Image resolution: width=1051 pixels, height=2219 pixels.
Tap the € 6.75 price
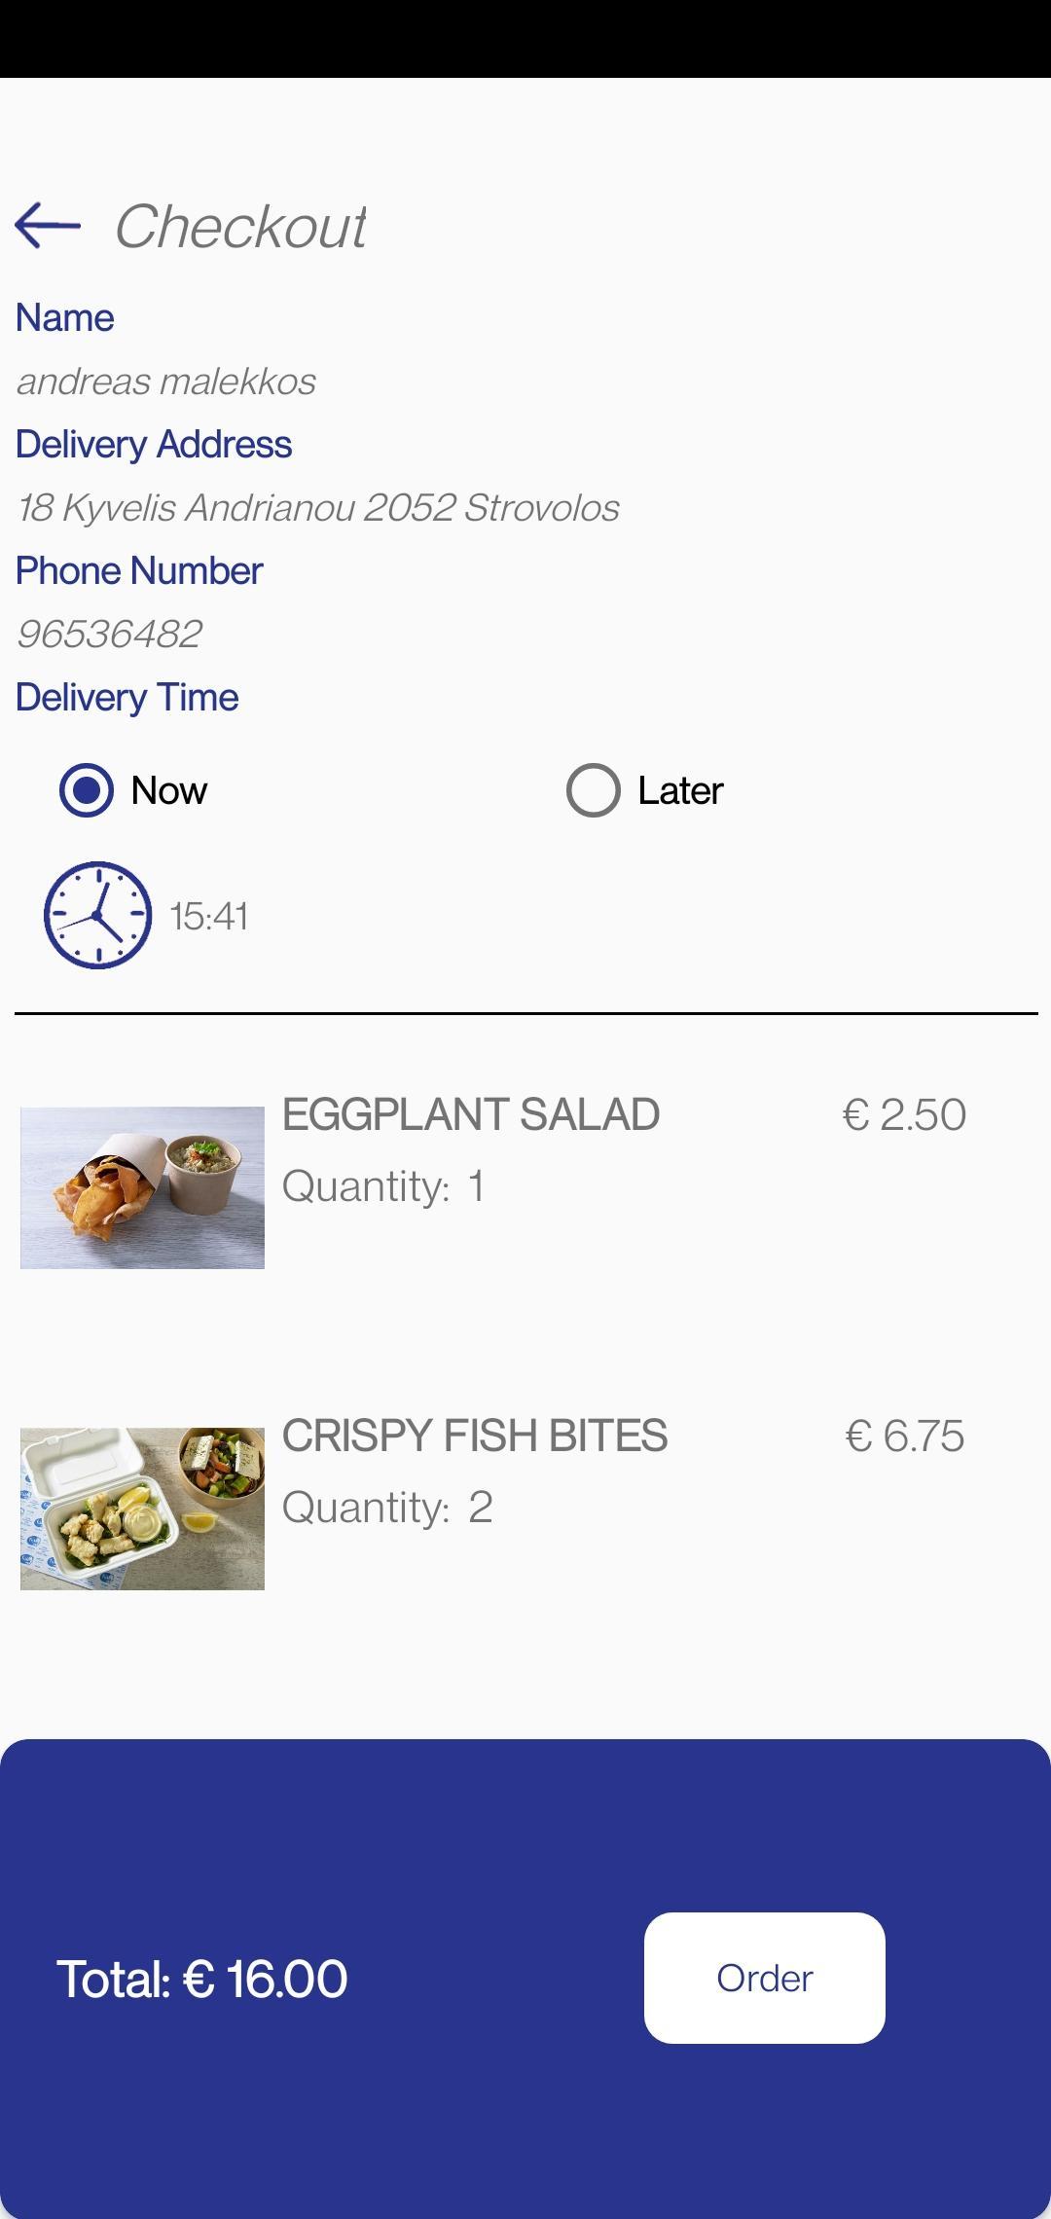pyautogui.click(x=905, y=1437)
